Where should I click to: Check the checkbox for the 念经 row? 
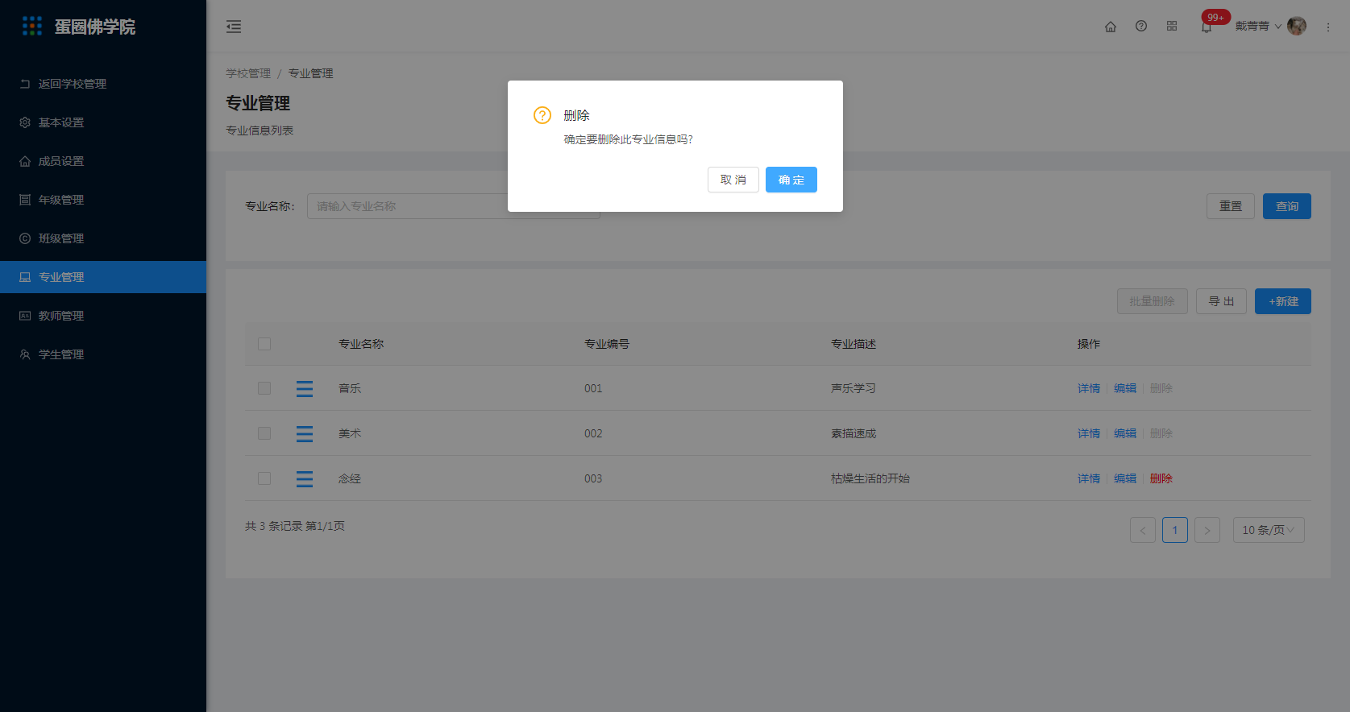(264, 478)
